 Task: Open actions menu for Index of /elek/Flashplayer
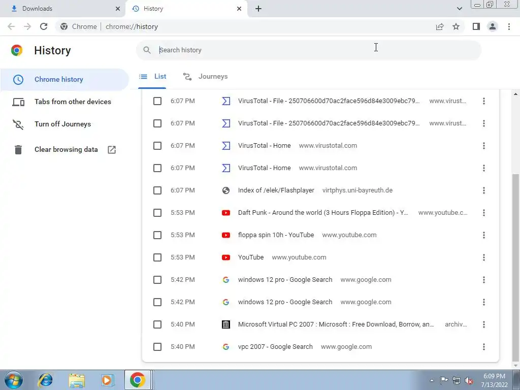pyautogui.click(x=484, y=190)
